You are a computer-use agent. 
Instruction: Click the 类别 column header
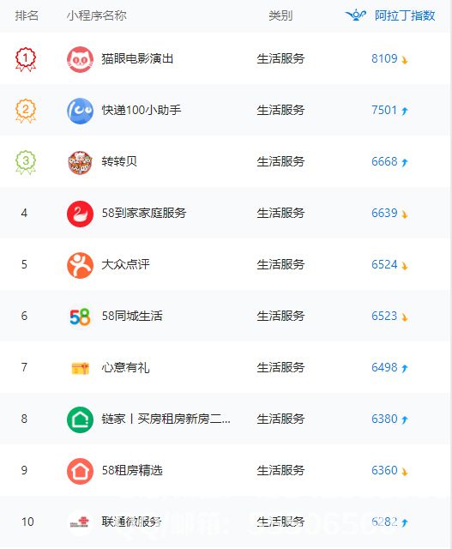click(280, 15)
